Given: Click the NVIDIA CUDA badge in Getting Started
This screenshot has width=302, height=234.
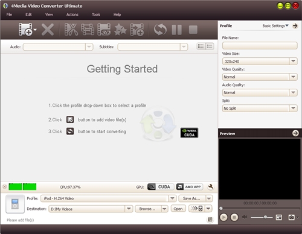Looking at the screenshot, I should click(189, 133).
